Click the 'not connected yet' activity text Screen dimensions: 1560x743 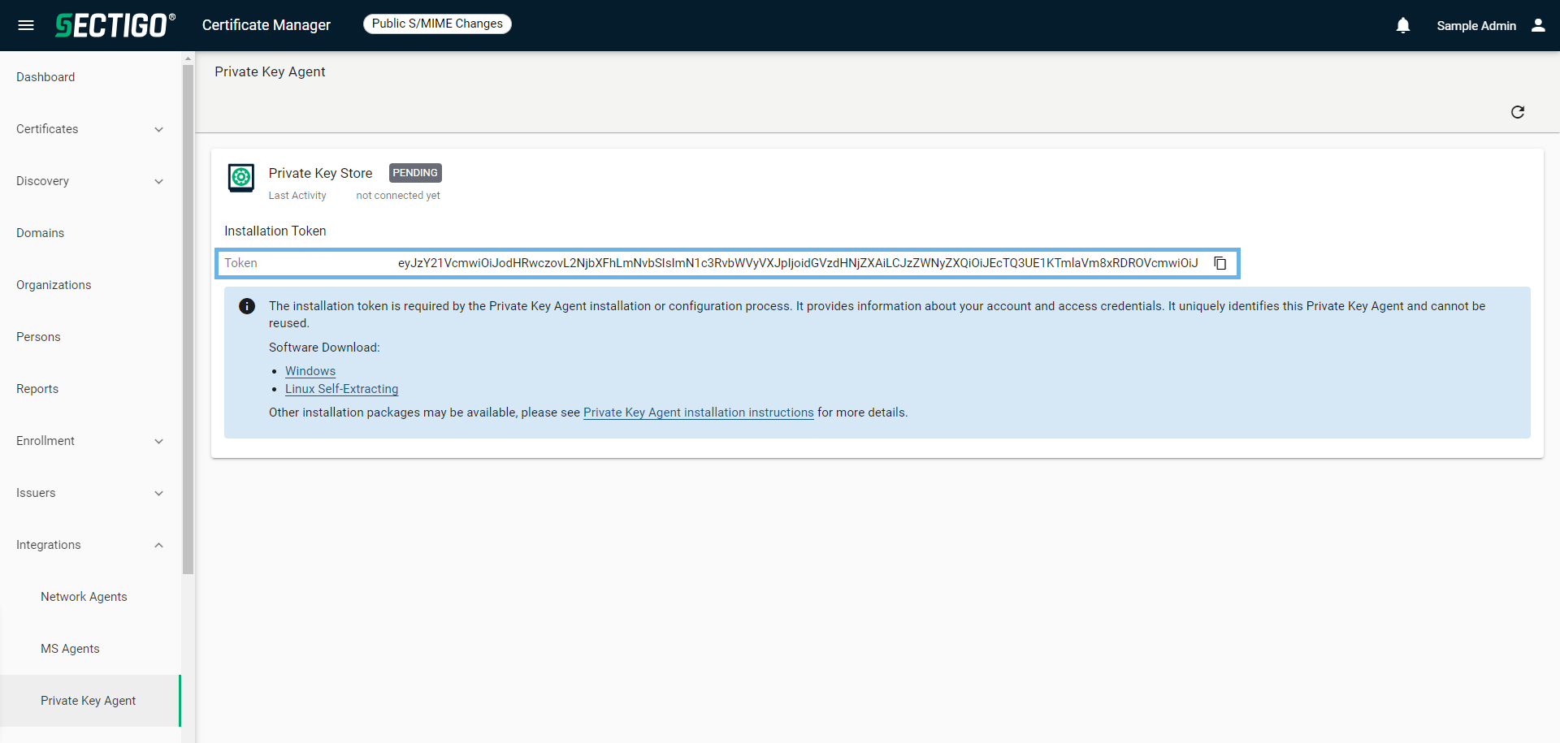pyautogui.click(x=398, y=196)
